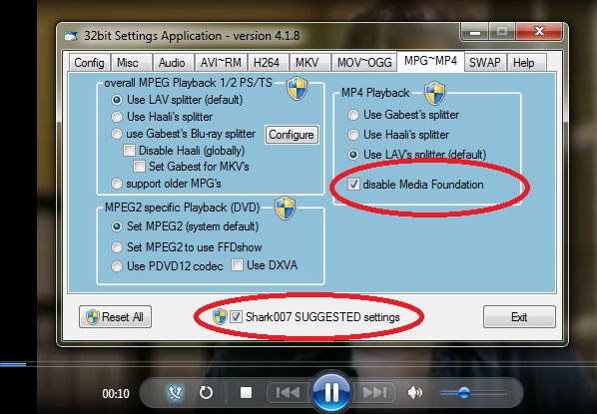Click the Reset All button
The height and width of the screenshot is (414, 597).
point(115,316)
